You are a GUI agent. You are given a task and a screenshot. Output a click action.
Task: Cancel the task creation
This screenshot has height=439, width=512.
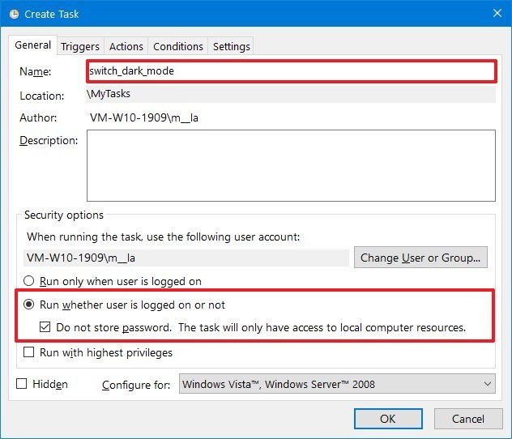coord(468,419)
